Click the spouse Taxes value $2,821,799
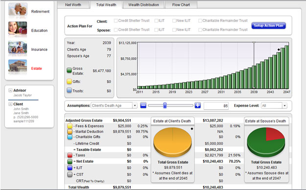This screenshot has width=306, height=190. [214, 155]
